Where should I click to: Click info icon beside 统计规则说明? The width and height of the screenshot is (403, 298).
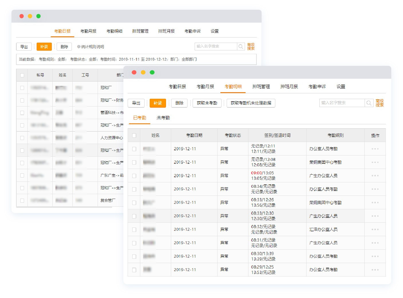[79, 47]
